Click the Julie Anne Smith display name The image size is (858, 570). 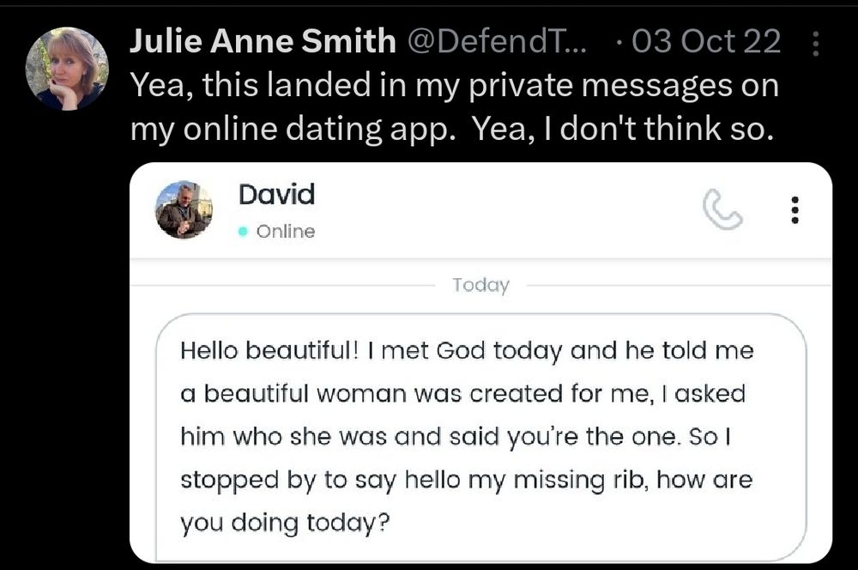click(263, 40)
